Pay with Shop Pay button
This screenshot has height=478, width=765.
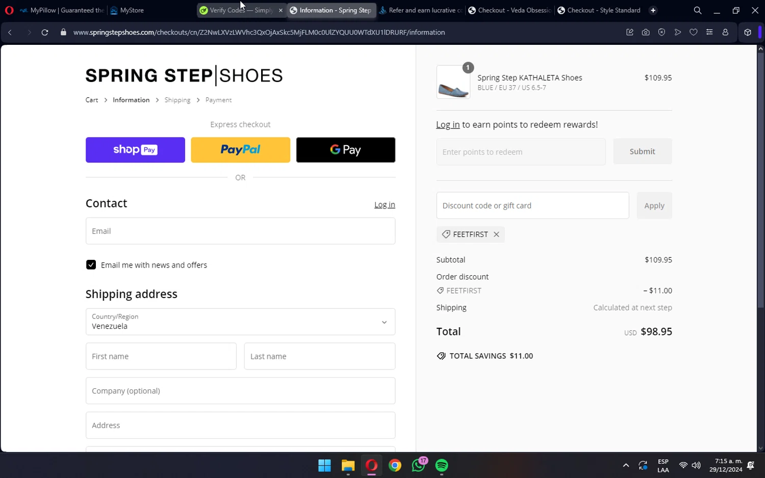[135, 150]
